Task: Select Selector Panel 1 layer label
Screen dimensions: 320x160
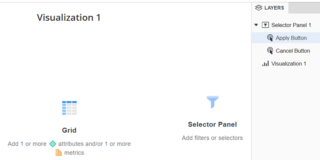Action: pyautogui.click(x=291, y=25)
